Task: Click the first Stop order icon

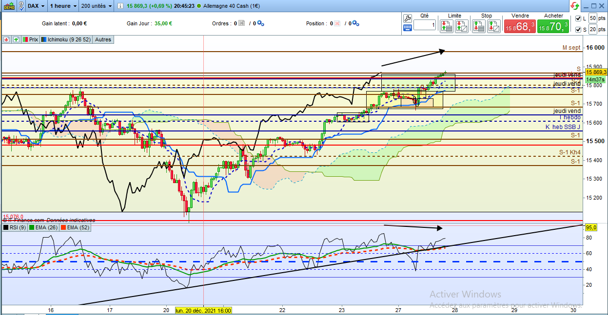Action: pyautogui.click(x=479, y=26)
